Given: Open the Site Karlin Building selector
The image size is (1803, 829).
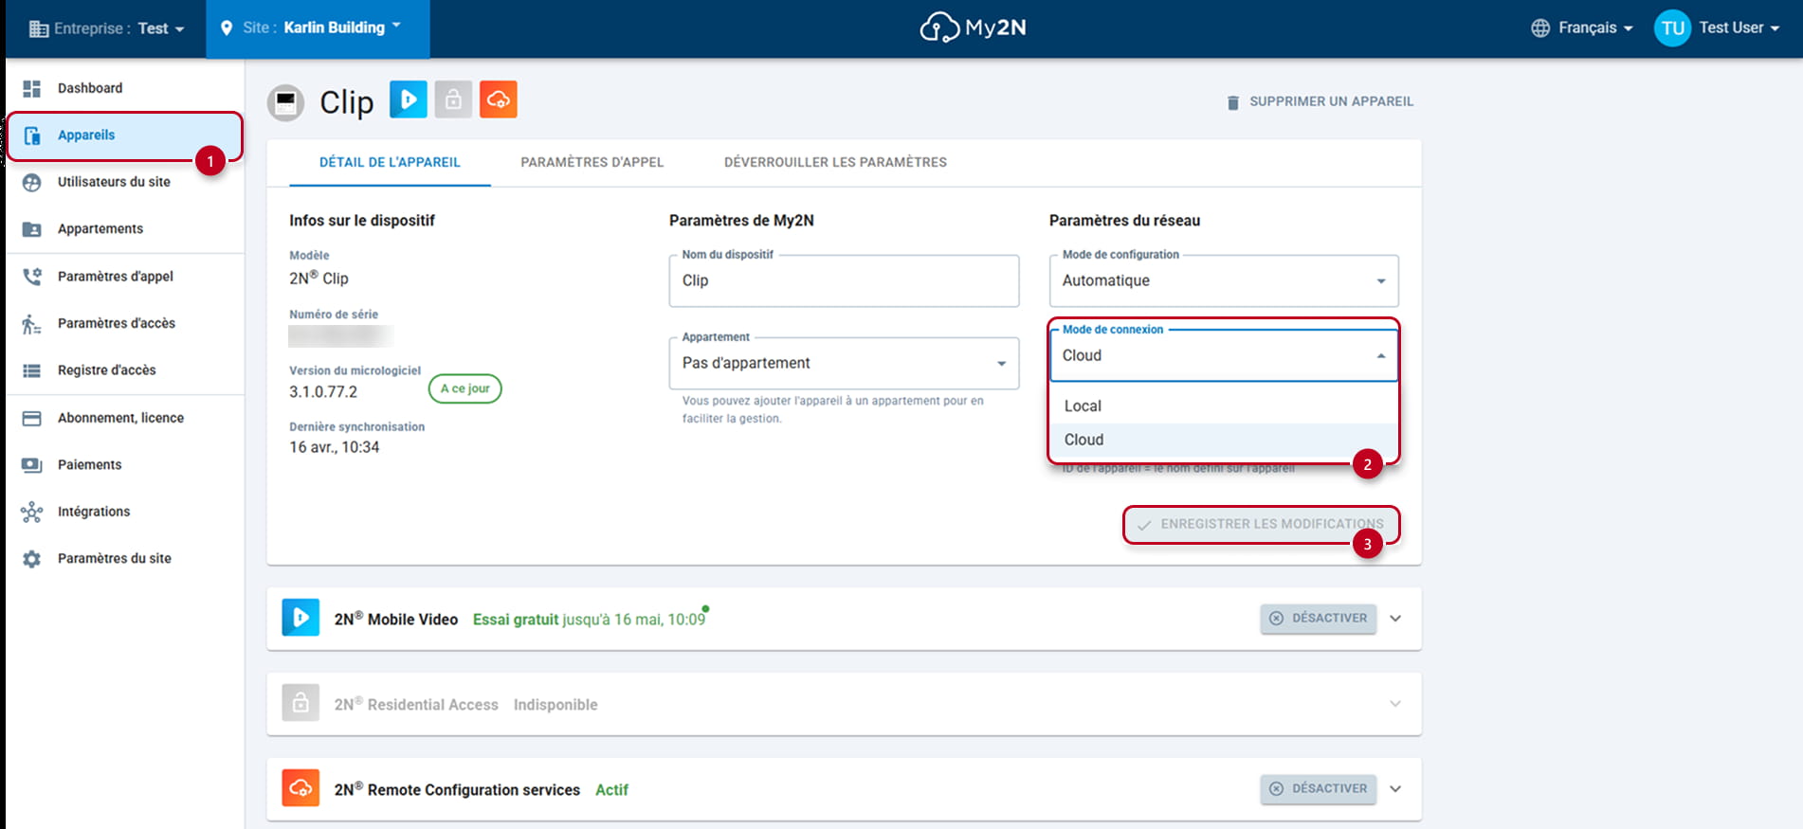Looking at the screenshot, I should (x=318, y=28).
